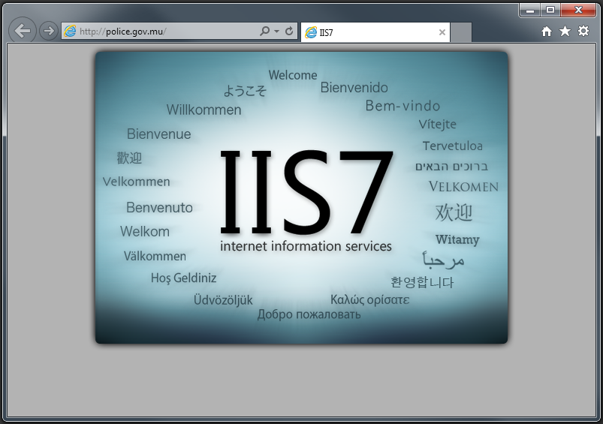This screenshot has width=603, height=424.
Task: Close the Internet Explorer window
Action: 578,10
